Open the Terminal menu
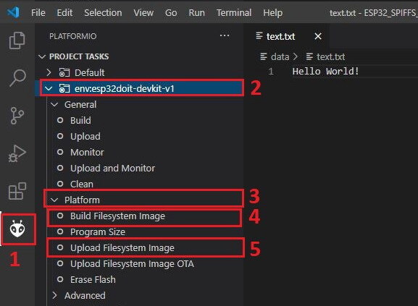Viewport: 418px width, 306px height. 234,12
